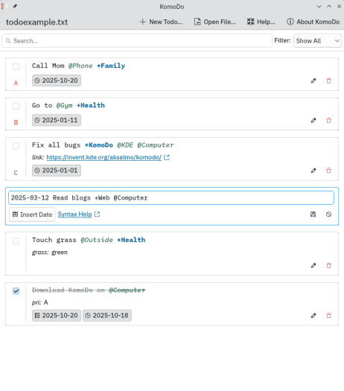Screen dimensions: 344x391
Task: Mark Fix all bugs as completed
Action: pyautogui.click(x=16, y=146)
